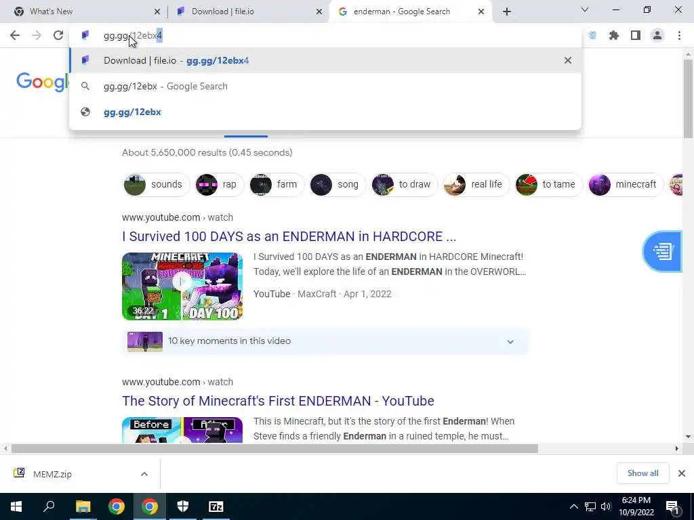Screen dimensions: 694x520
Task: Click the Before/After video thumbnail
Action: 182,430
